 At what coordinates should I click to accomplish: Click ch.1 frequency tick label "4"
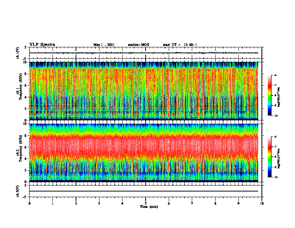pos(26,97)
